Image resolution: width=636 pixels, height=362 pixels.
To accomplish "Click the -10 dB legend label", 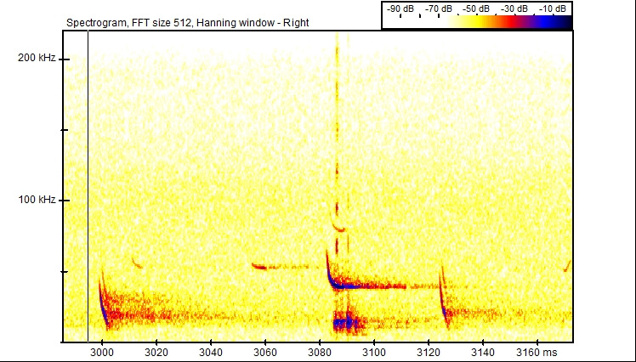I will (554, 8).
